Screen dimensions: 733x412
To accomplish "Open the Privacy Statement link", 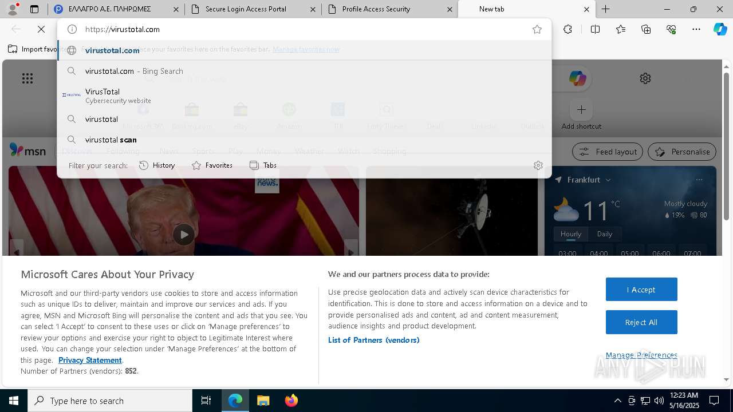I will pyautogui.click(x=90, y=360).
